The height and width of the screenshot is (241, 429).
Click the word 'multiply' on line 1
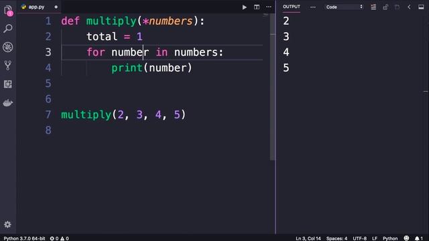(111, 21)
